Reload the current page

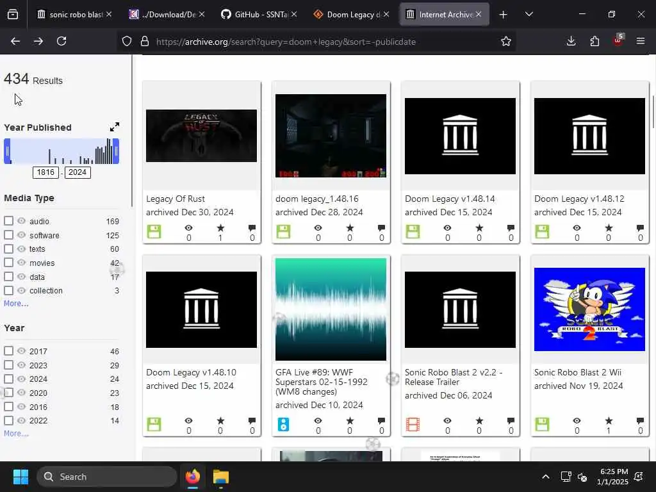coord(61,41)
